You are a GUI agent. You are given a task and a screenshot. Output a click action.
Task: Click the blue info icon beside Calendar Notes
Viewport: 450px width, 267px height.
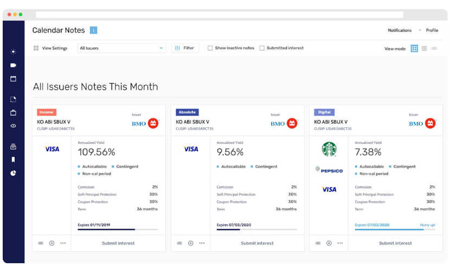pos(94,30)
